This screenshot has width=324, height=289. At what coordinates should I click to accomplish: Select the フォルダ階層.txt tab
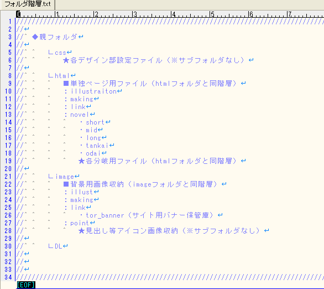coord(28,4)
